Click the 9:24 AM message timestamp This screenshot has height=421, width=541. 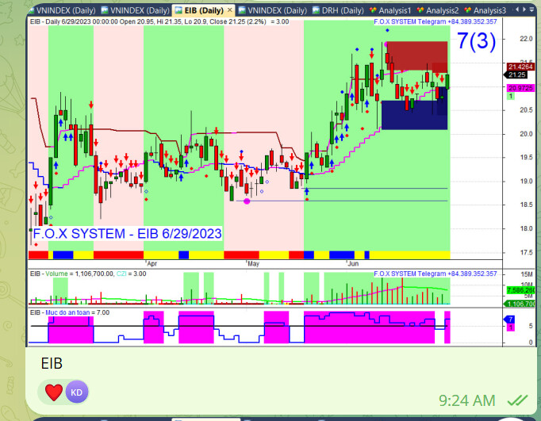pyautogui.click(x=466, y=400)
